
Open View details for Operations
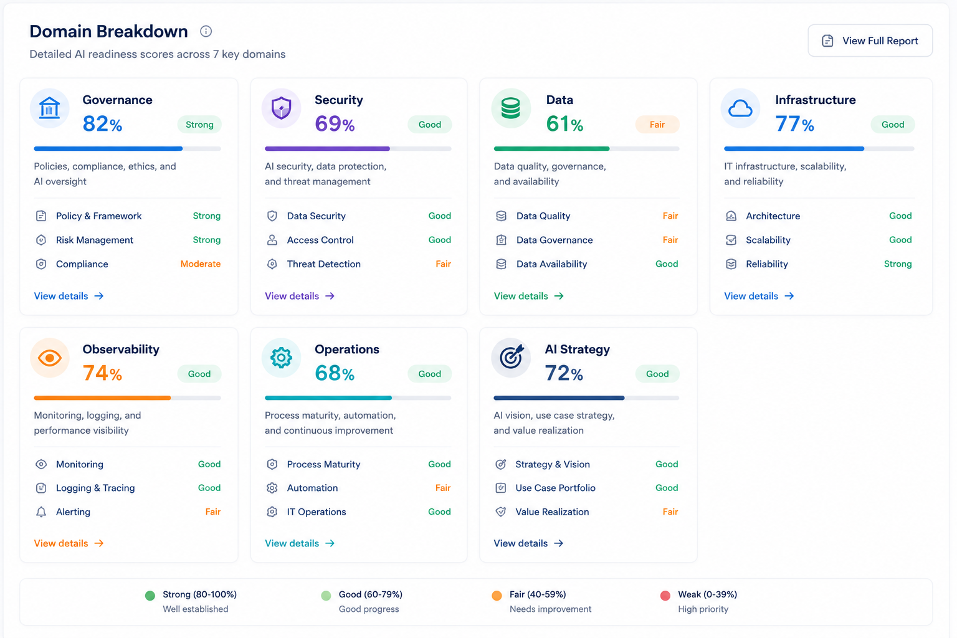coord(300,543)
